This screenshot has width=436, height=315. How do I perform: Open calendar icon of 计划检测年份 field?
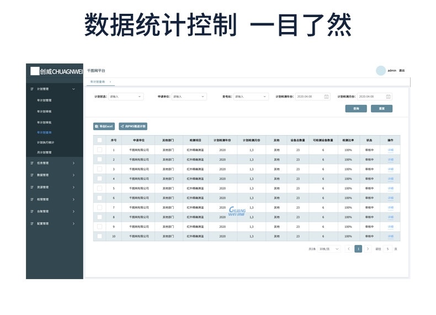(x=326, y=97)
